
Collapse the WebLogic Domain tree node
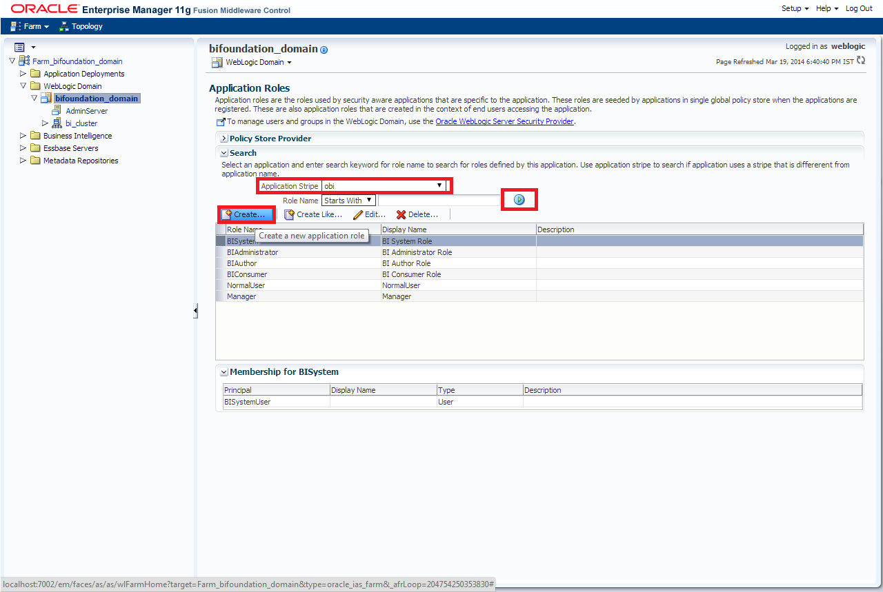[x=23, y=85]
